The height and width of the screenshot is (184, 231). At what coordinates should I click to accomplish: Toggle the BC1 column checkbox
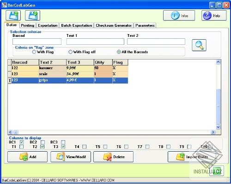(x=22, y=142)
